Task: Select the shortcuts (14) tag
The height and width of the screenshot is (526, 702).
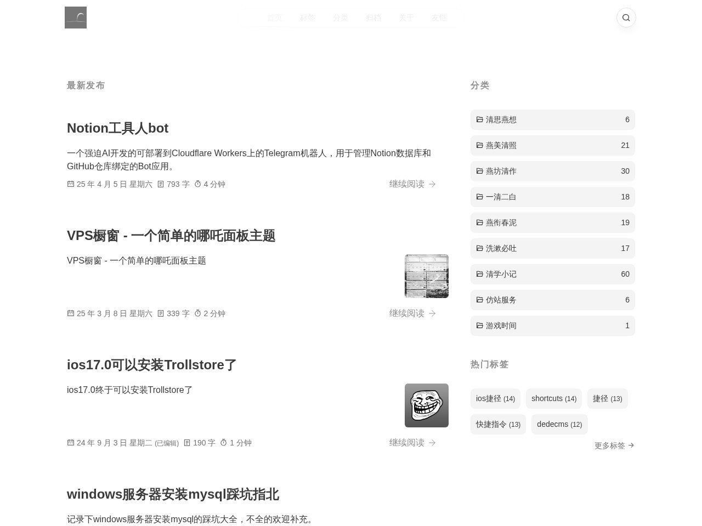Action: (x=554, y=399)
